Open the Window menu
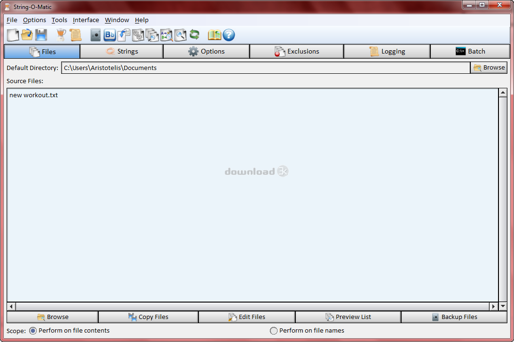 pyautogui.click(x=117, y=20)
